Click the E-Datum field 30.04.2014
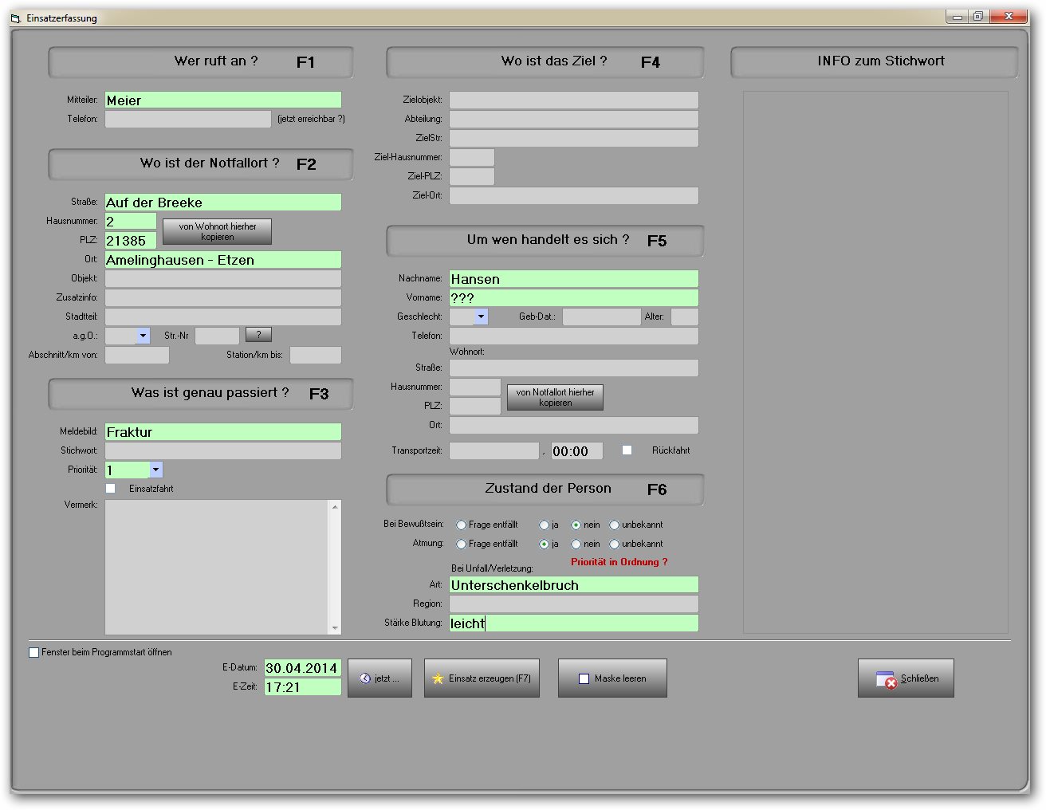This screenshot has height=810, width=1046. (x=303, y=667)
